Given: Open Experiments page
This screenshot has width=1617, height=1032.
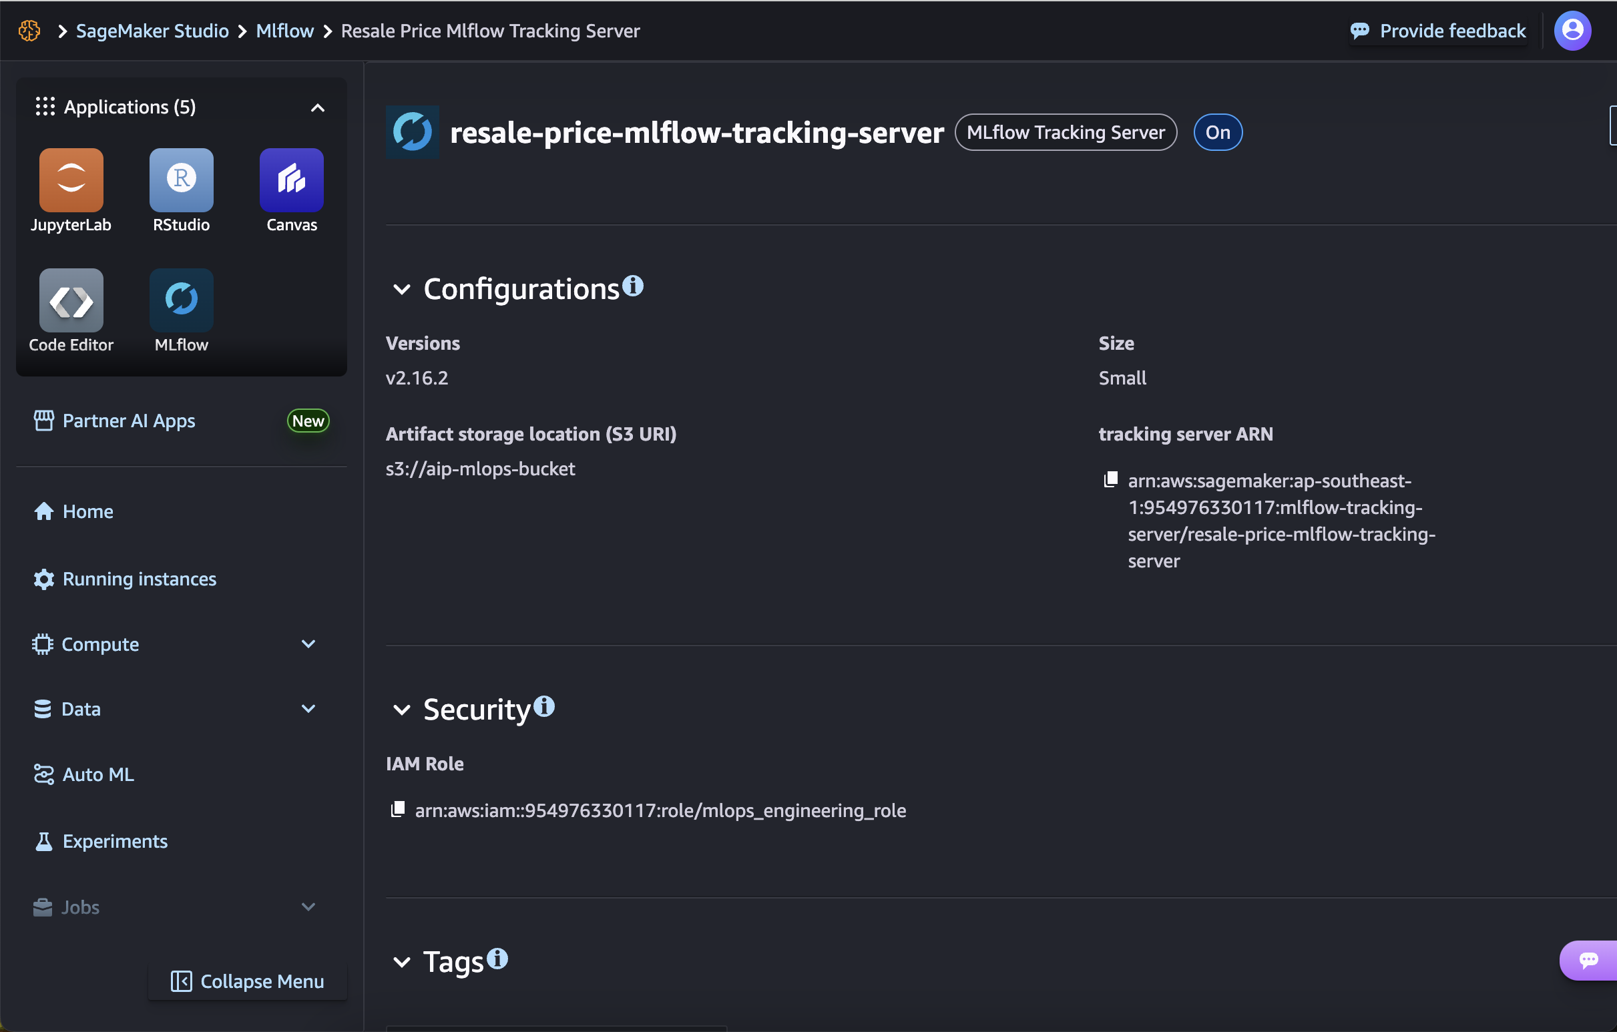Looking at the screenshot, I should coord(115,841).
